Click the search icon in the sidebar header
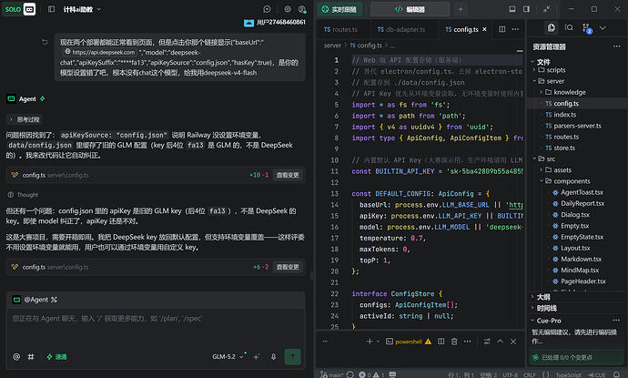 click(x=569, y=27)
